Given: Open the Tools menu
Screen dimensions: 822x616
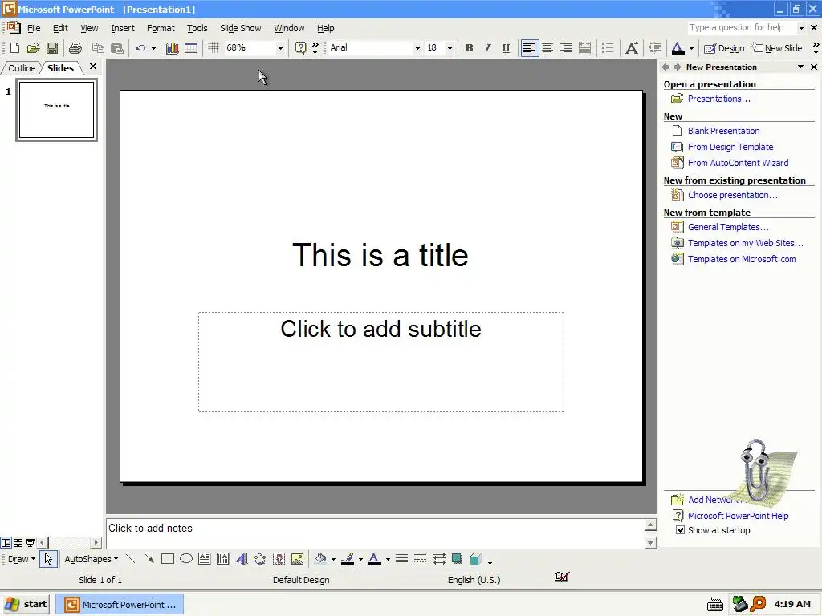Looking at the screenshot, I should click(197, 28).
